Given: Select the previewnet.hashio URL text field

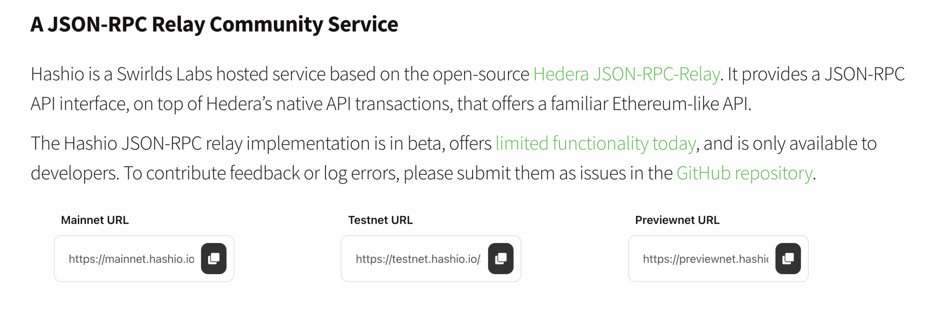Looking at the screenshot, I should (x=705, y=259).
